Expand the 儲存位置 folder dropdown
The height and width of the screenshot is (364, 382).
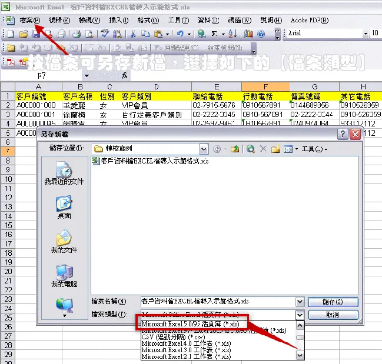[x=204, y=149]
